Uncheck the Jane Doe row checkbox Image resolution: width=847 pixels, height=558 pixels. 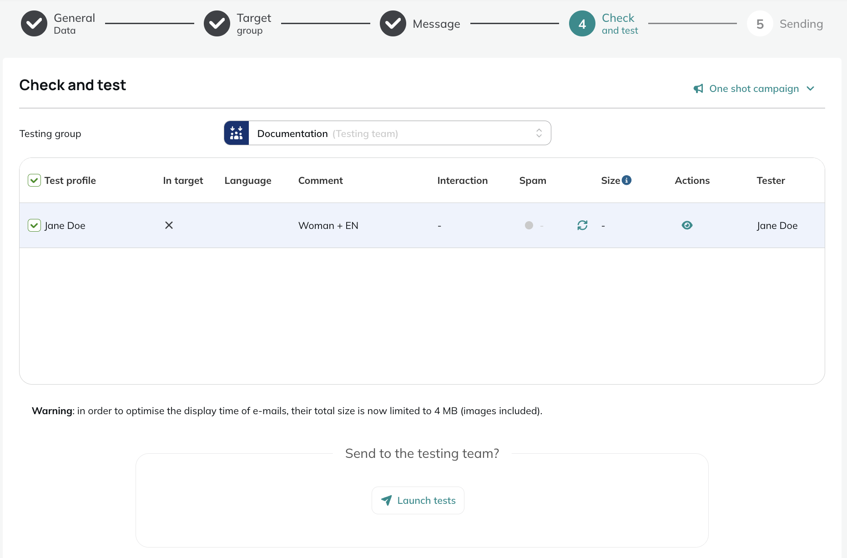pyautogui.click(x=35, y=225)
